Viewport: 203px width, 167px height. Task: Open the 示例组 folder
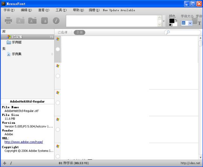click(x=16, y=42)
